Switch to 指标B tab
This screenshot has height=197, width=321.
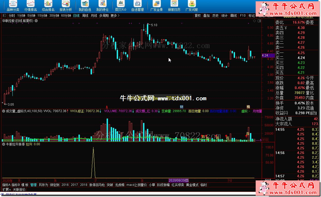click(16, 185)
